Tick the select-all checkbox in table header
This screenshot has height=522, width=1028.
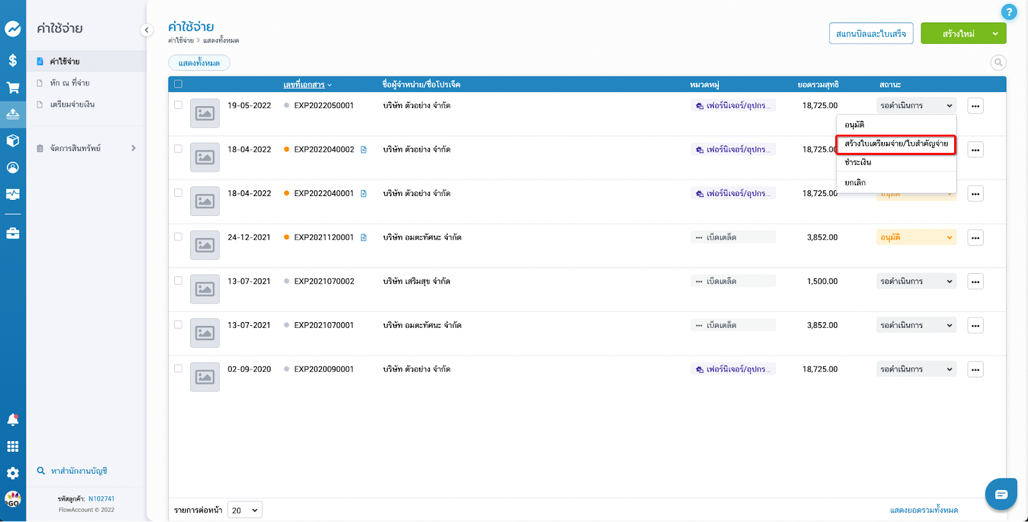(178, 84)
